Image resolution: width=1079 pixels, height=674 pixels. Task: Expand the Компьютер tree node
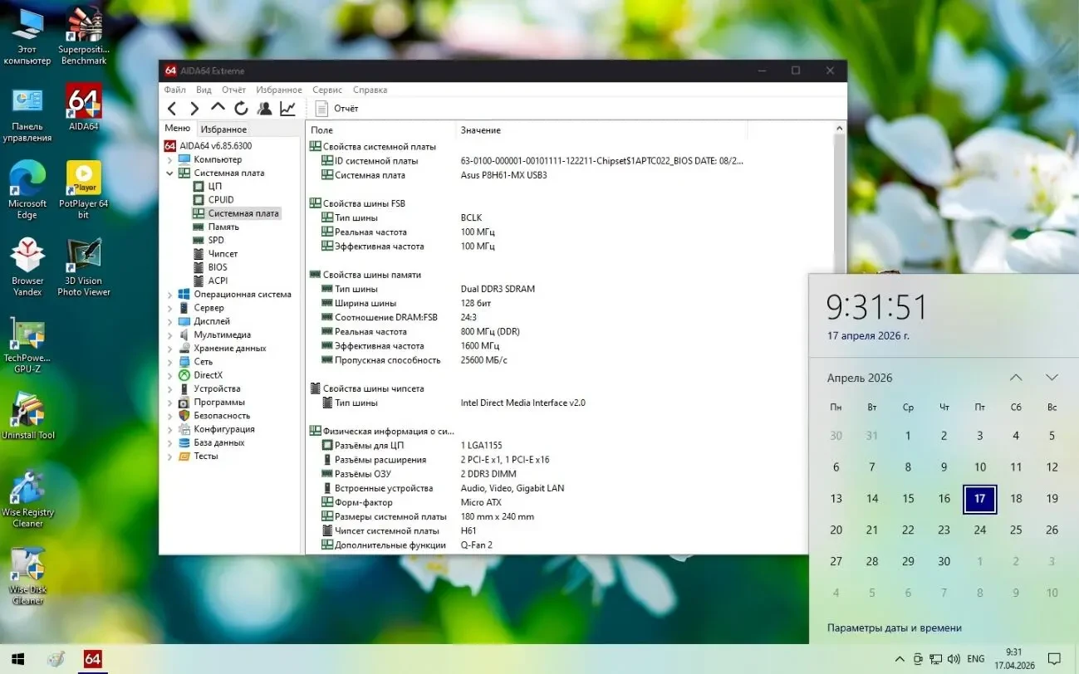pyautogui.click(x=170, y=159)
